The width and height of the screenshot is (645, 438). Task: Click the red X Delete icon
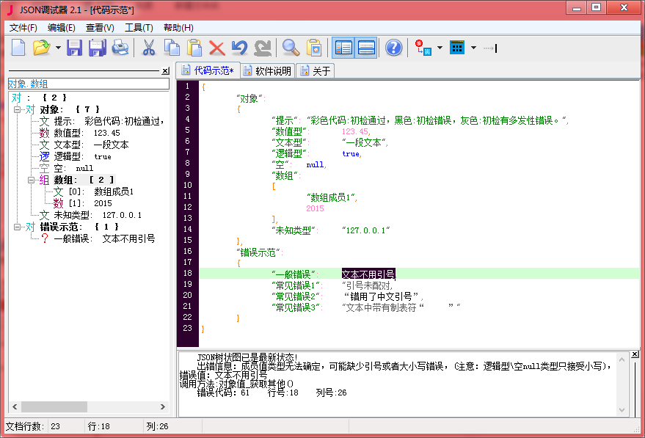[216, 48]
